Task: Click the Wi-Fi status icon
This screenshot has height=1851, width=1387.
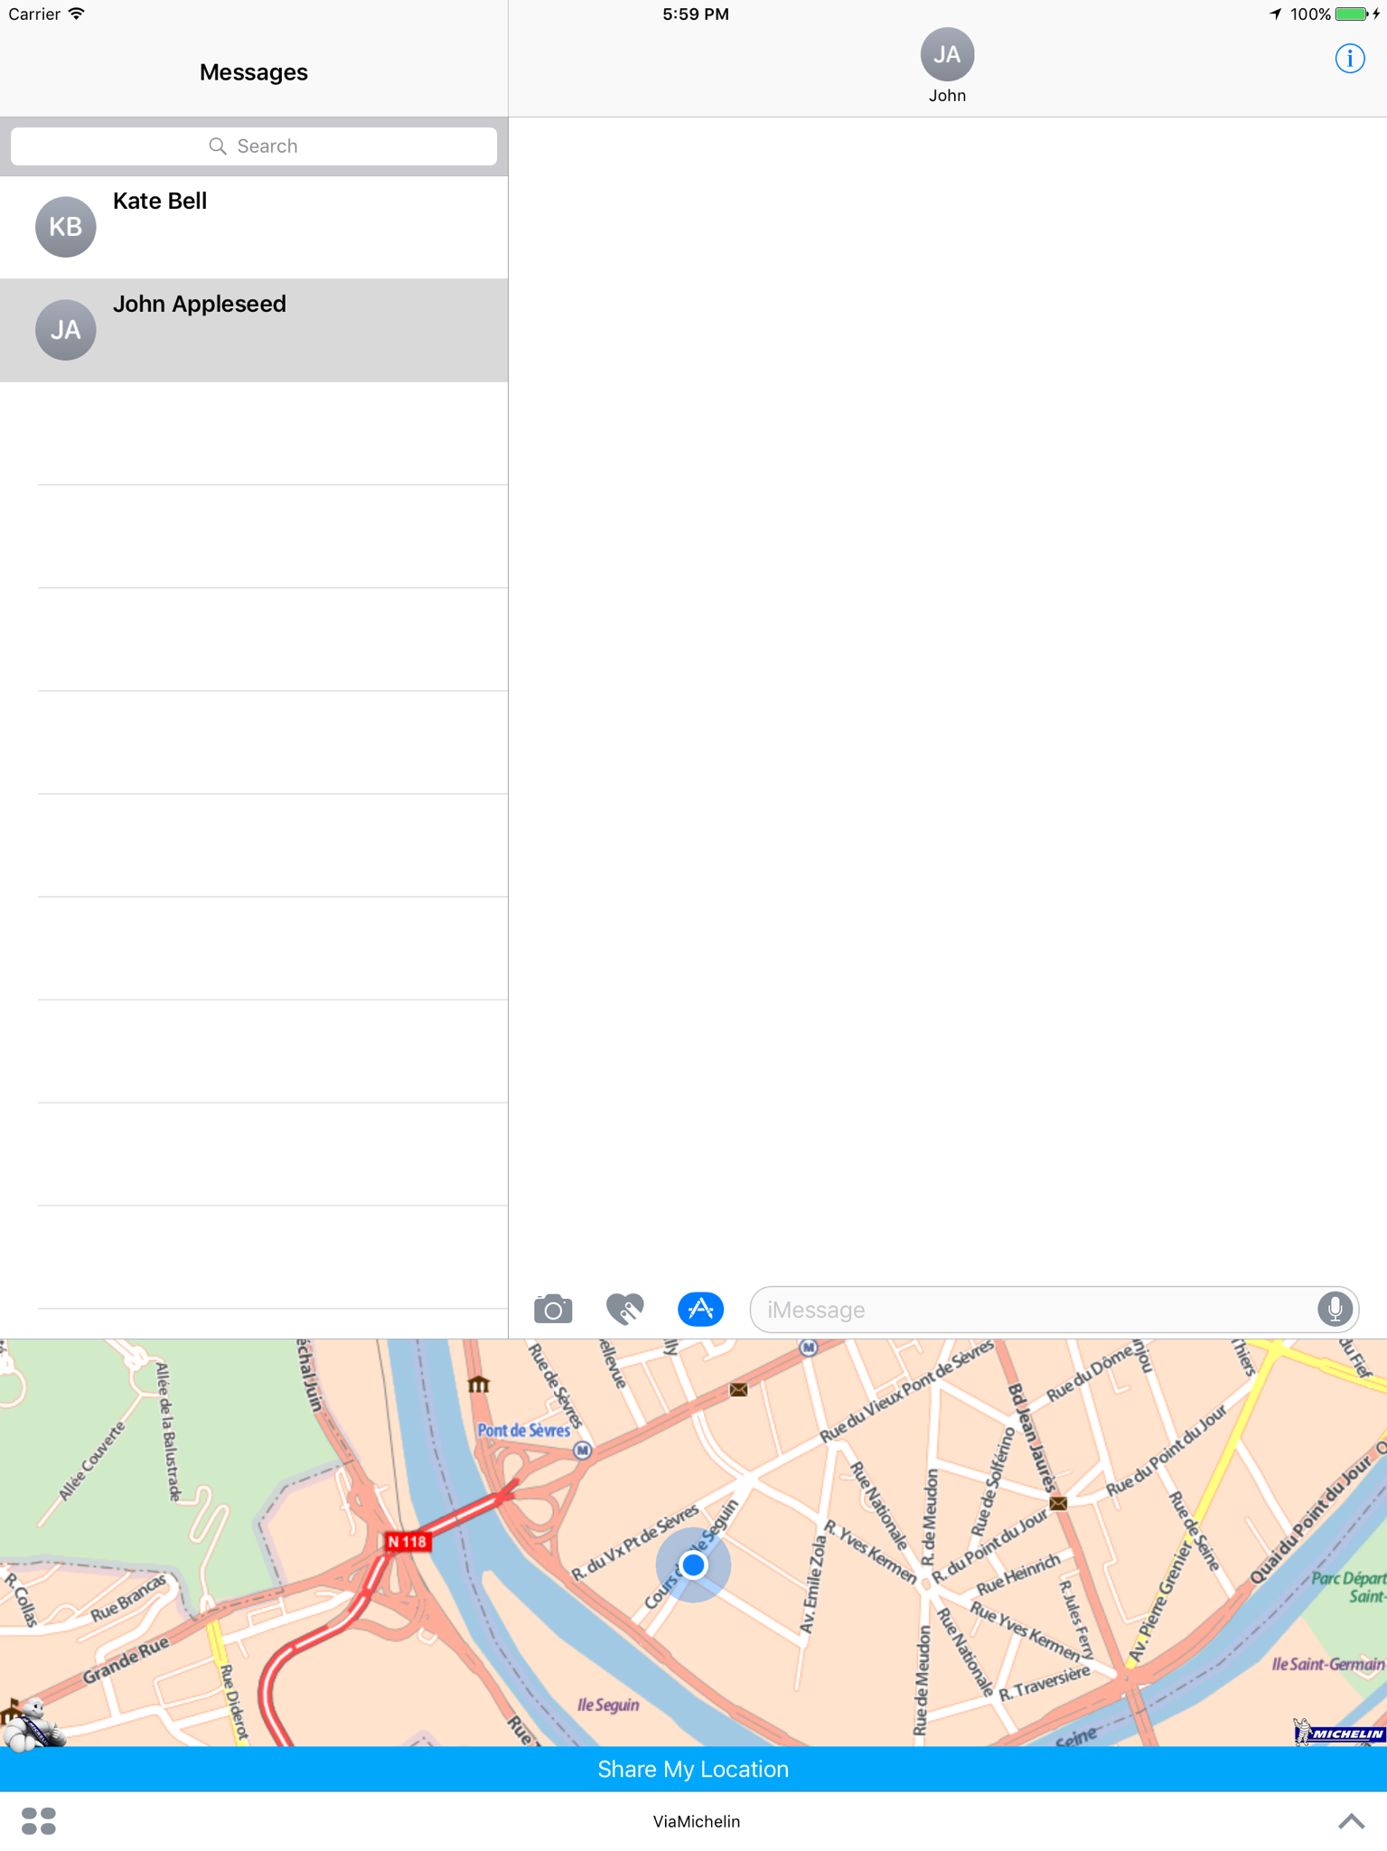Action: click(78, 14)
